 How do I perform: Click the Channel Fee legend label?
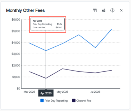(x=84, y=101)
